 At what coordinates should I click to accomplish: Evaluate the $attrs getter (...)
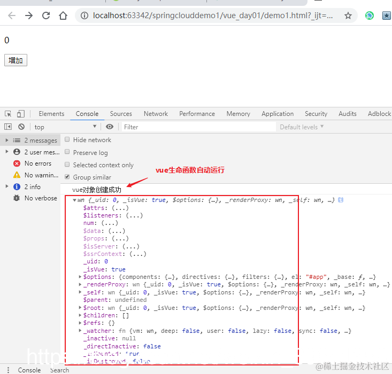120,208
